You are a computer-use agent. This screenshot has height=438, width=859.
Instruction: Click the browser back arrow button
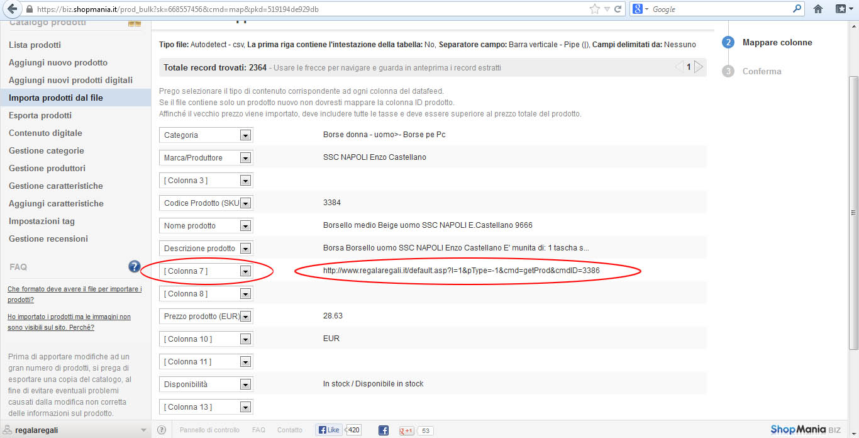coord(11,9)
